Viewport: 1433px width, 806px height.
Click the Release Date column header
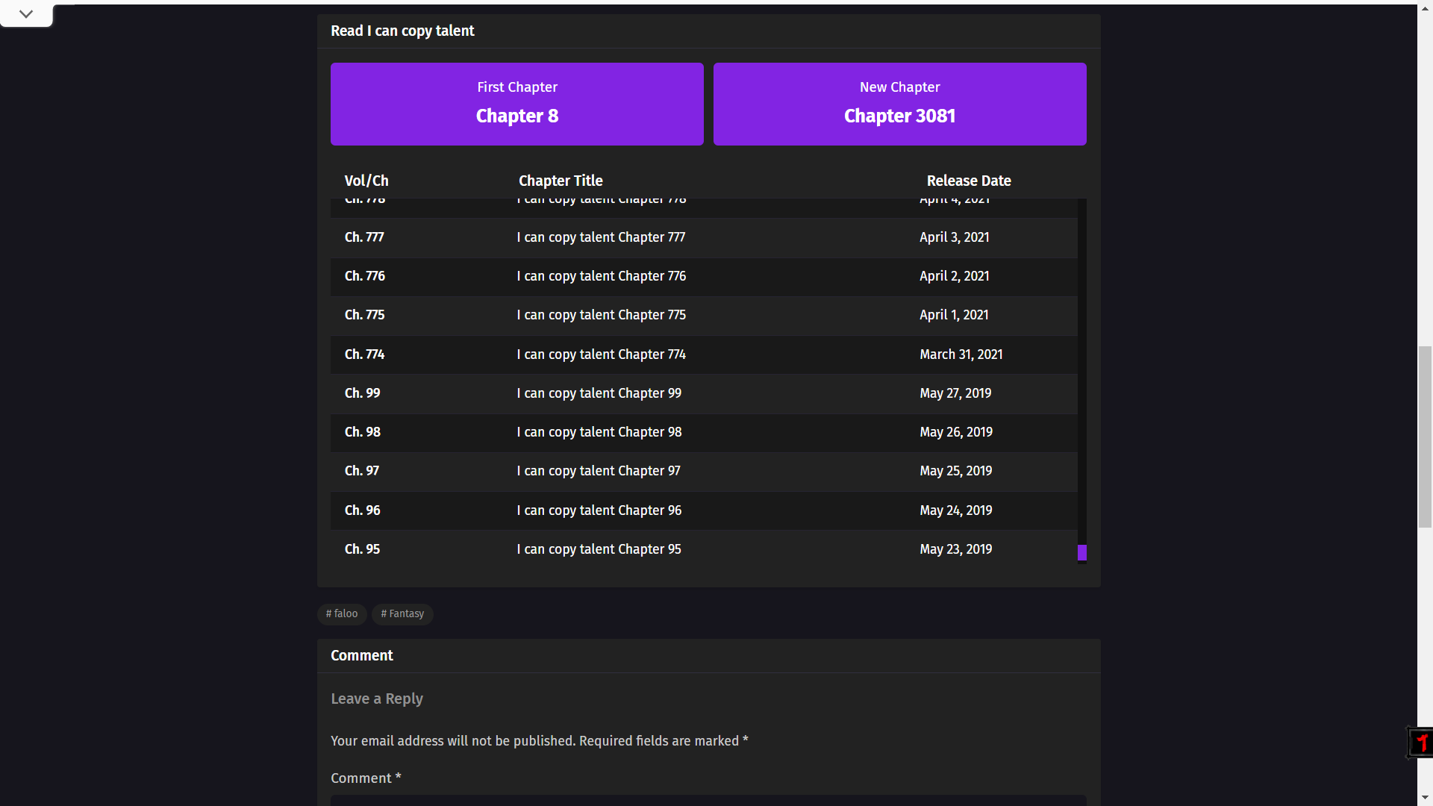click(x=969, y=181)
